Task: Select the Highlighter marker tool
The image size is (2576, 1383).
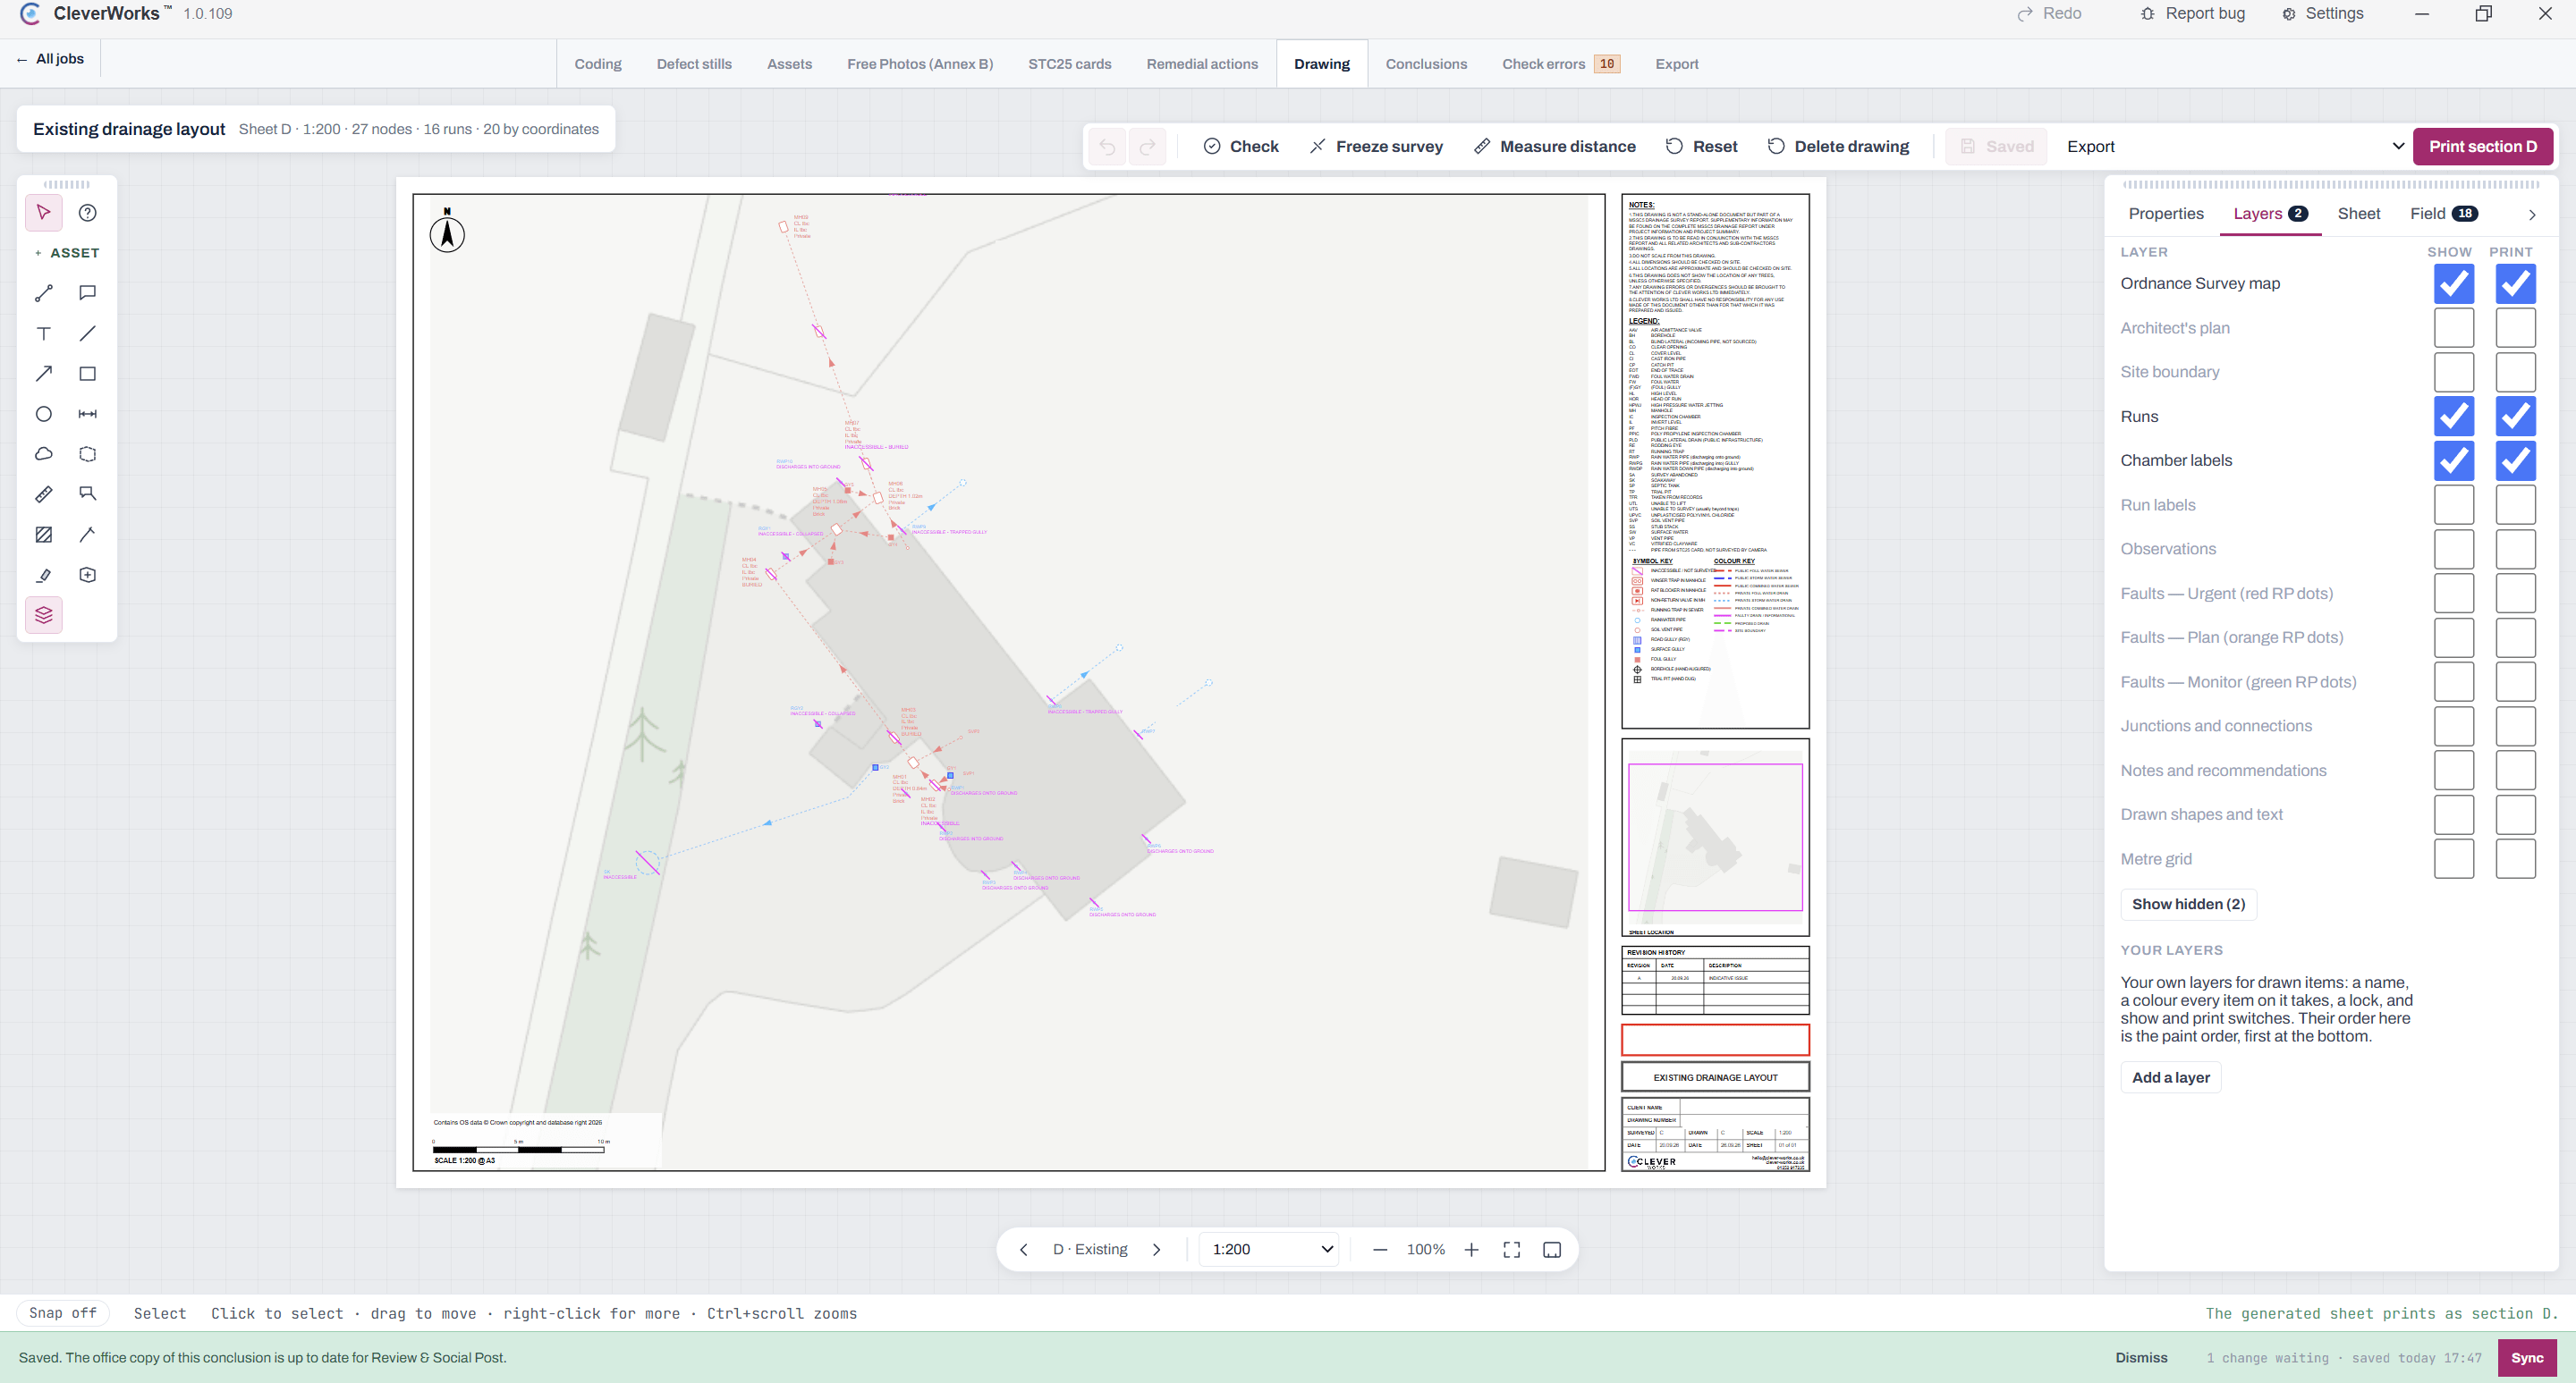Action: coord(44,575)
